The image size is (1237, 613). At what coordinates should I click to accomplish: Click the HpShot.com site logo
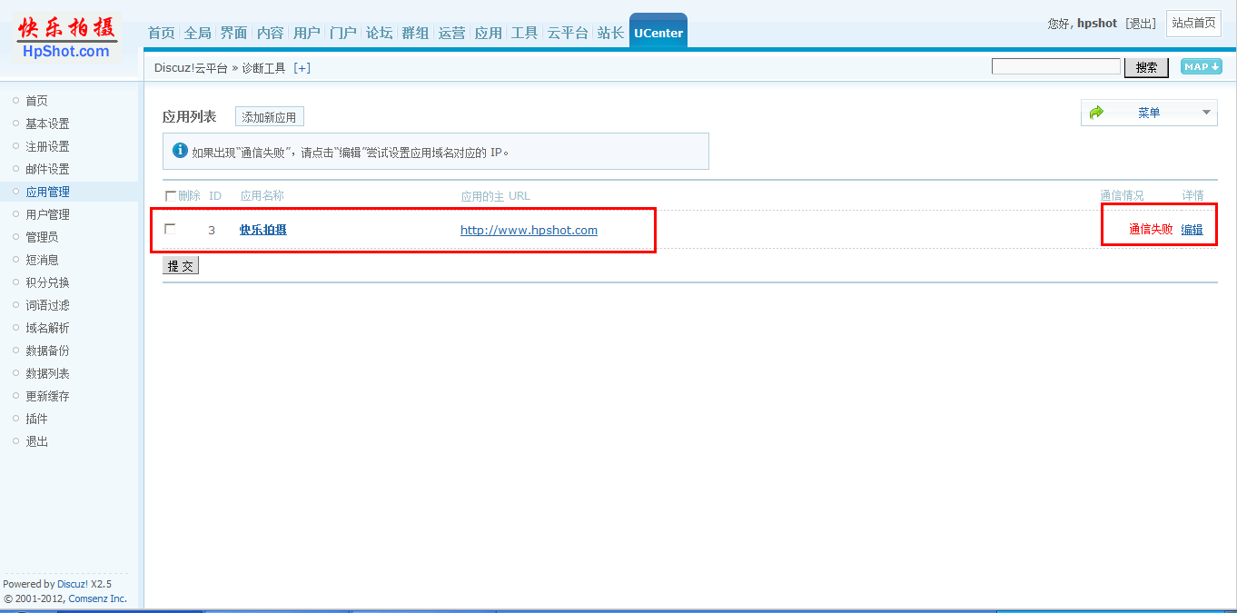click(67, 36)
